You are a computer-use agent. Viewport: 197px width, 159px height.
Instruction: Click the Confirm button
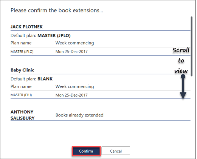pos(86,151)
